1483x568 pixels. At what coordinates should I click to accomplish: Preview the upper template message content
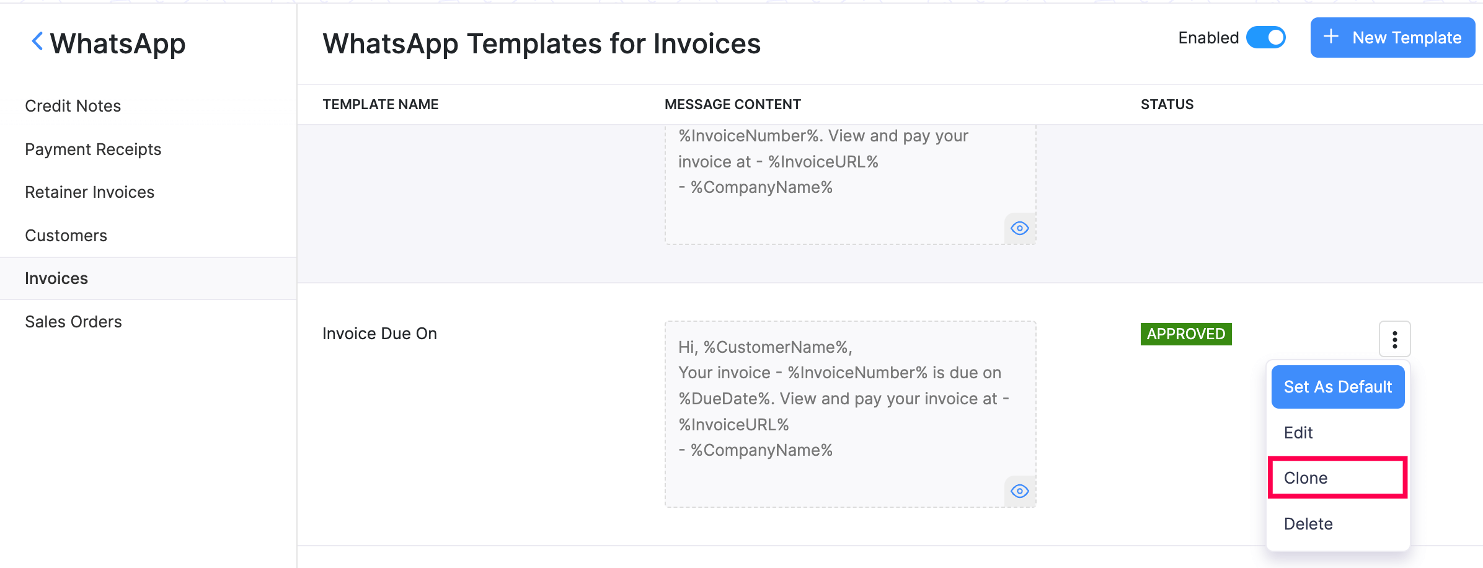pyautogui.click(x=1019, y=228)
